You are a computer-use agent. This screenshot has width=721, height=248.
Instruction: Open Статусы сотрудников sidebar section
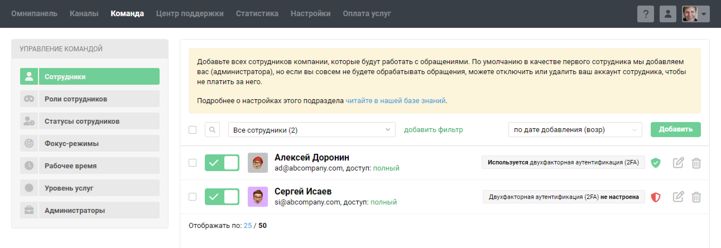tap(99, 121)
